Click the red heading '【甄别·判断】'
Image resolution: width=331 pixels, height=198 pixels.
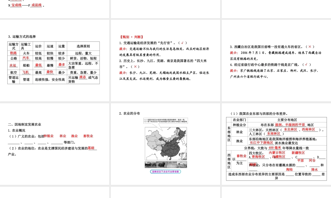(132, 37)
